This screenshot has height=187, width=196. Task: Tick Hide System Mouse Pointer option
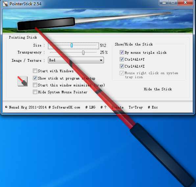tap(35, 92)
